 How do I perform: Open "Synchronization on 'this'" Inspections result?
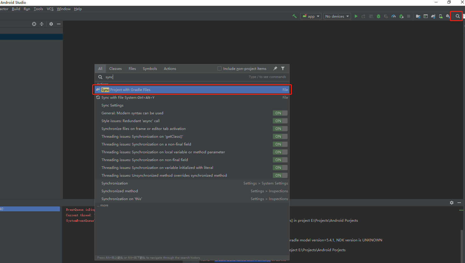pos(192,199)
